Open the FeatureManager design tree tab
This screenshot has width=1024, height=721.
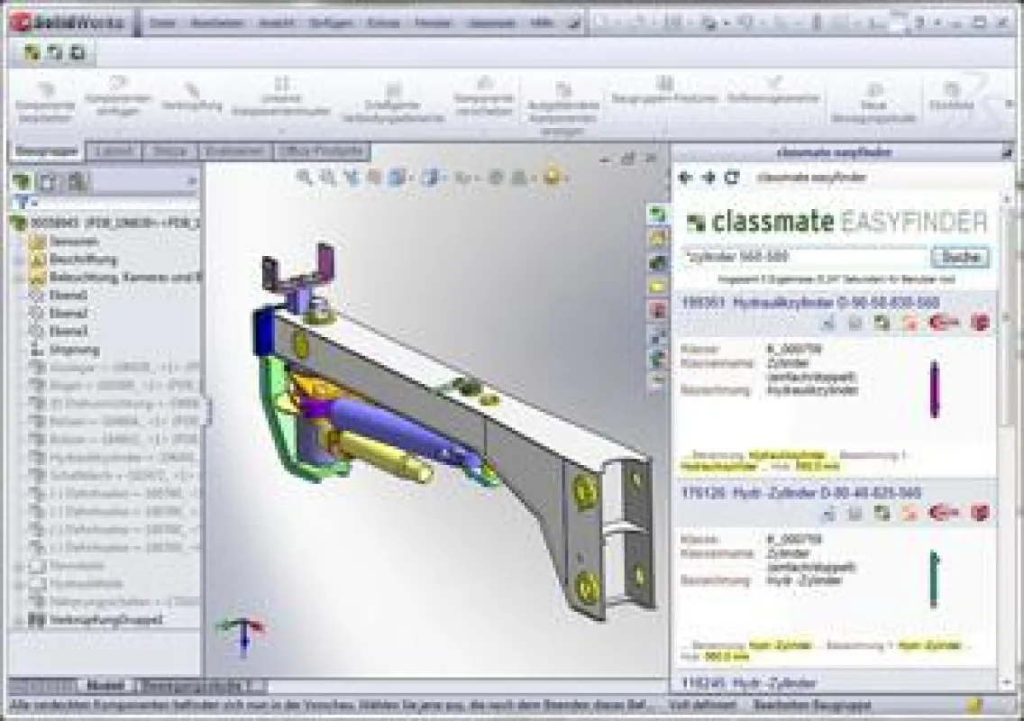23,181
